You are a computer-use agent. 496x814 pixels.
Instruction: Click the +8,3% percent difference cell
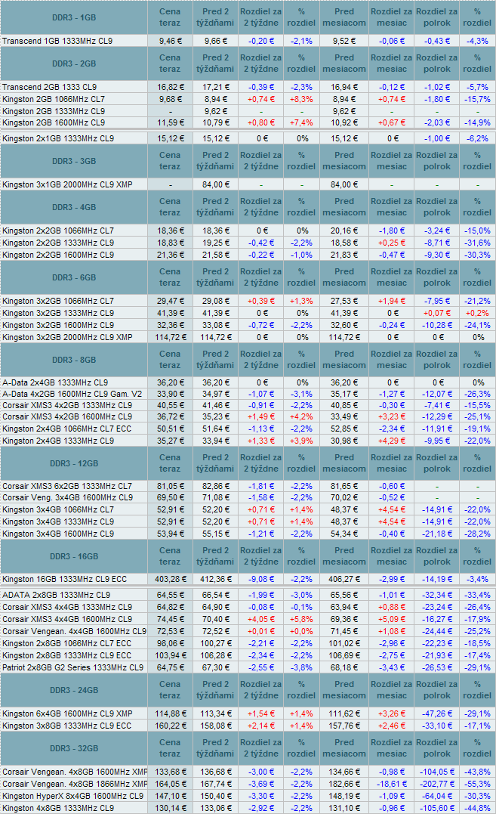pos(301,99)
